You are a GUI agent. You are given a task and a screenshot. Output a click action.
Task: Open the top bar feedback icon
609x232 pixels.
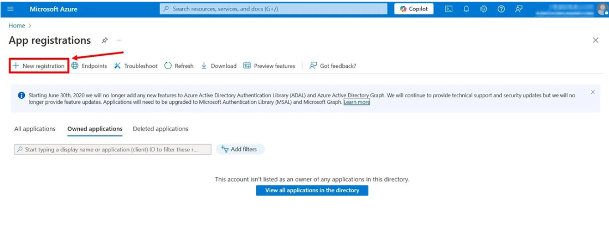pos(519,9)
